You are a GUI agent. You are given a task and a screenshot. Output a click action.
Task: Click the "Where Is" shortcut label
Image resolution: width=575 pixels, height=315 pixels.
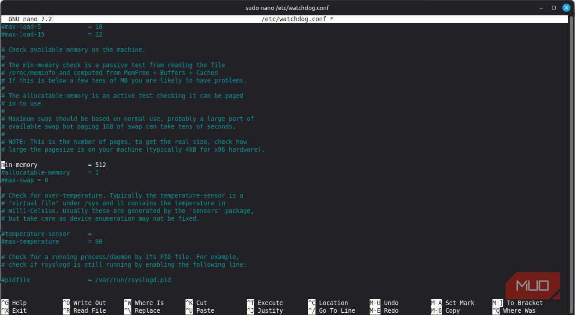click(x=149, y=303)
